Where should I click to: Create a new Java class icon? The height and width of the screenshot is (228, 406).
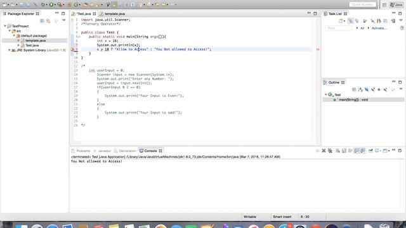[76, 4]
